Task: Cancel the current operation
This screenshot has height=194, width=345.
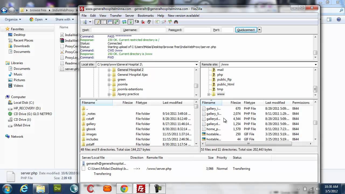Action: coord(137,22)
